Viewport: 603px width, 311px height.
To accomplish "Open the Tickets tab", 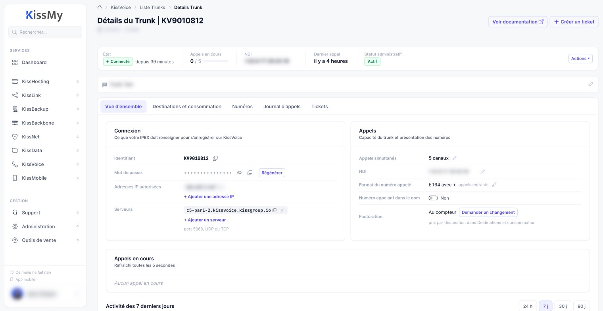I will coord(320,106).
